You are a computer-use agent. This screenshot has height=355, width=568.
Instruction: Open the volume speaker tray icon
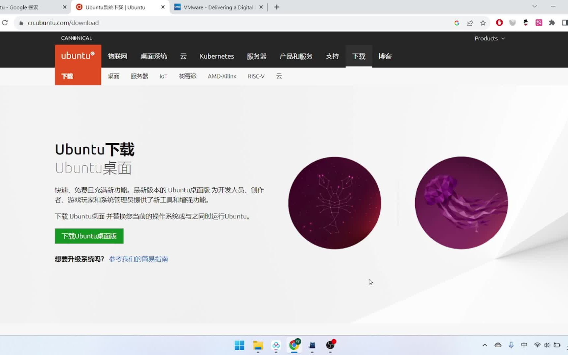coord(547,345)
